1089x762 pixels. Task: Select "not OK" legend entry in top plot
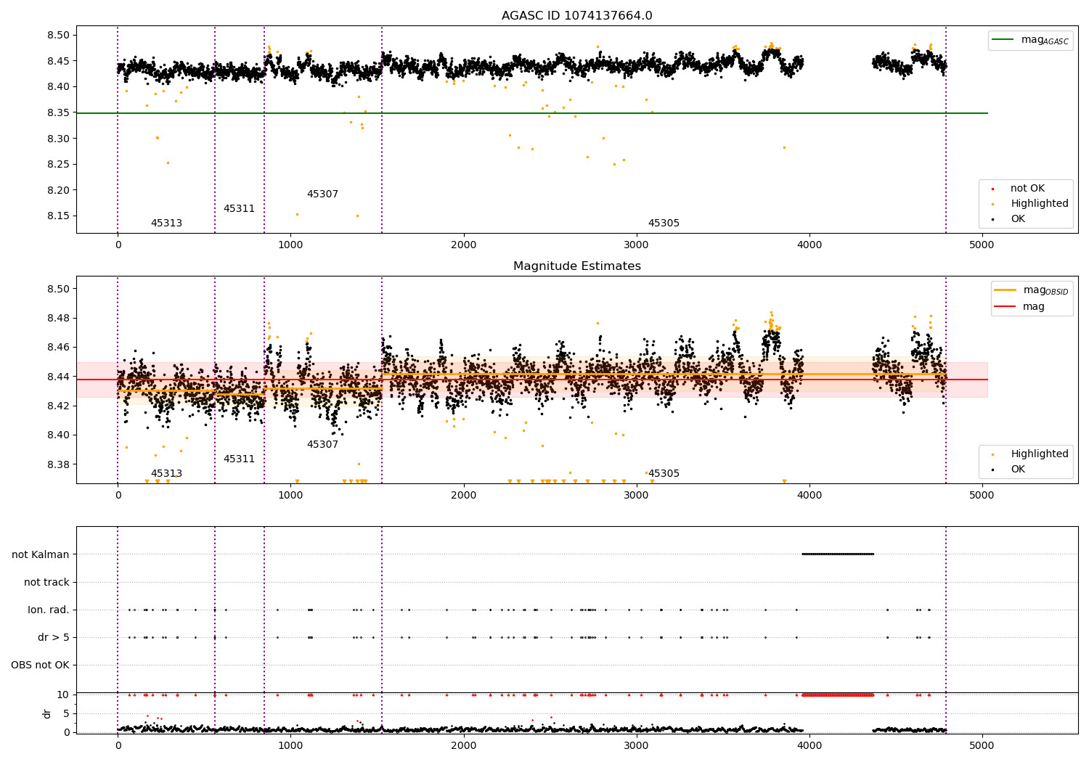pyautogui.click(x=1027, y=189)
